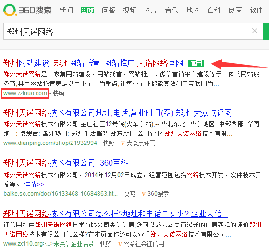Open the 新闻 tab
The height and width of the screenshot is (251, 269).
pos(66,10)
